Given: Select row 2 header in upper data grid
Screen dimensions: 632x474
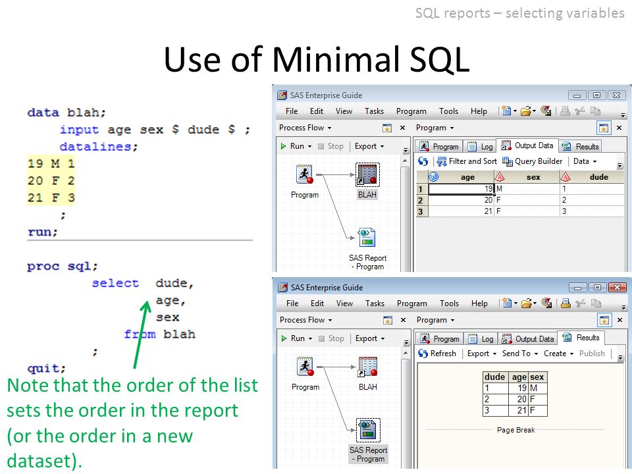Looking at the screenshot, I should tap(421, 200).
